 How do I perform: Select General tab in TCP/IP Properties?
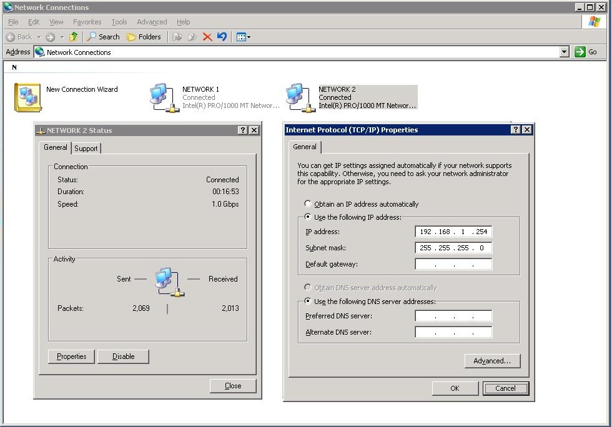(305, 147)
